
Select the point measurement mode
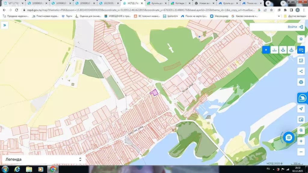click(x=266, y=50)
